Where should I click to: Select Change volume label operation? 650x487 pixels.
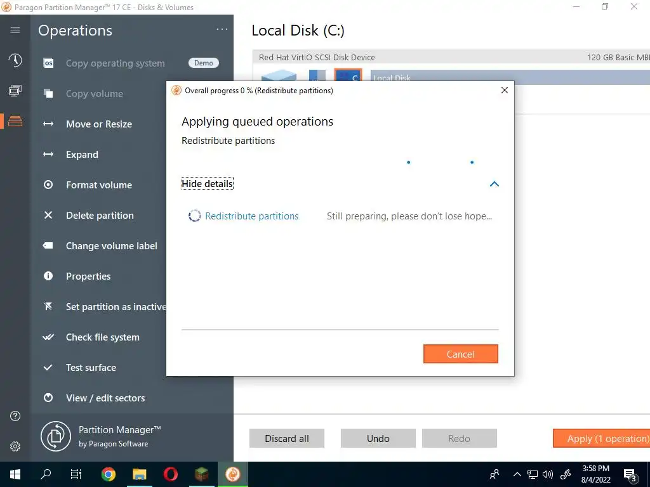[x=112, y=245]
